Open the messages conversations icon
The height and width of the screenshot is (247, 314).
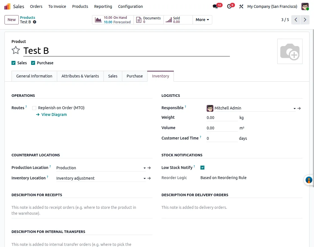click(215, 6)
